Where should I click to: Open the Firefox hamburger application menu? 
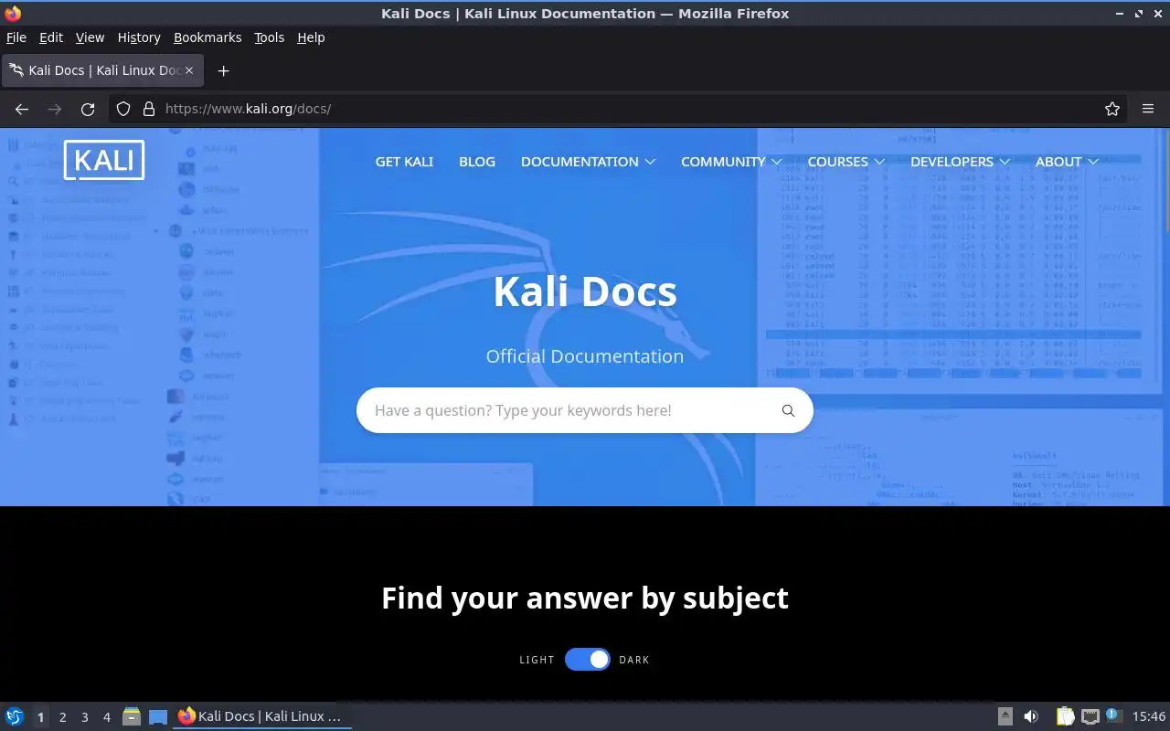click(1148, 109)
